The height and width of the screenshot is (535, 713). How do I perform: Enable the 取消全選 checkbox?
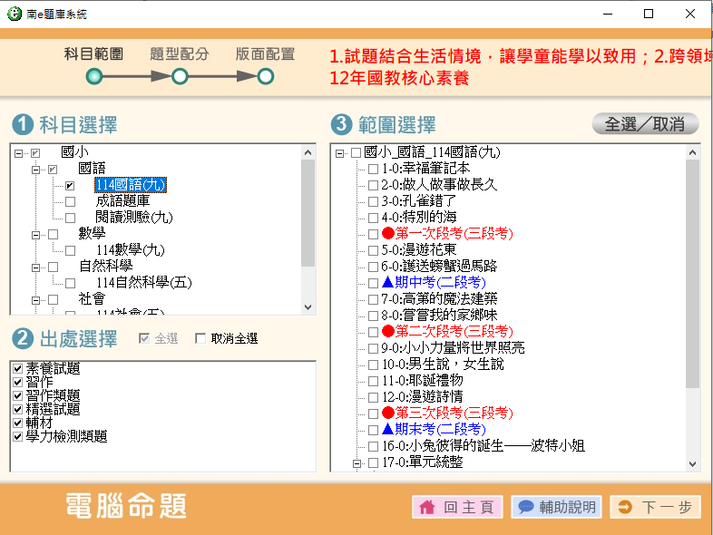point(200,338)
